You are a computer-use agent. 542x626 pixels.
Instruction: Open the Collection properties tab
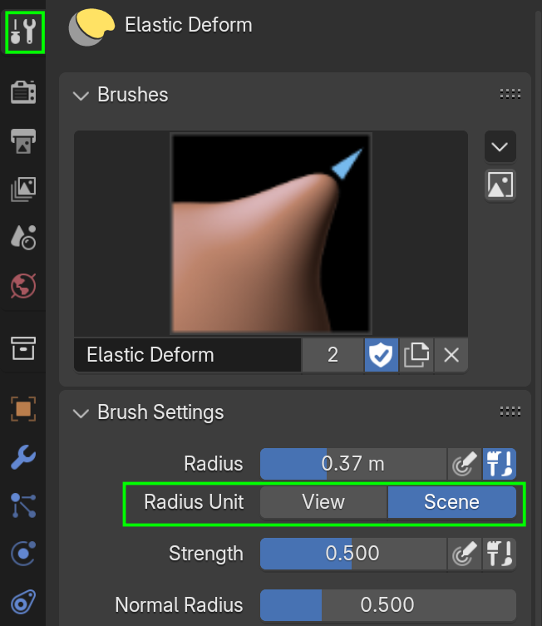pyautogui.click(x=23, y=348)
